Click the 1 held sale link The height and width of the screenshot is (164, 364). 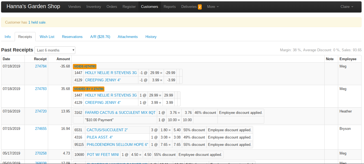point(37,22)
